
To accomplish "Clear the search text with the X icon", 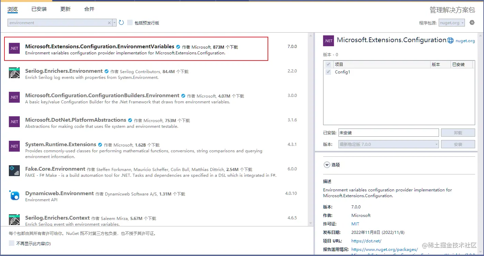I will point(109,23).
